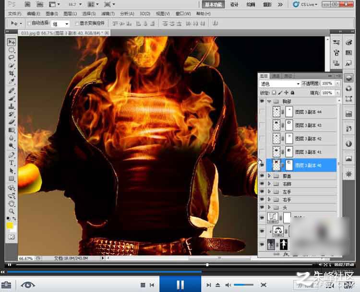Image resolution: width=360 pixels, height=292 pixels.
Task: Open the 文件(F) menu
Action: click(x=15, y=13)
